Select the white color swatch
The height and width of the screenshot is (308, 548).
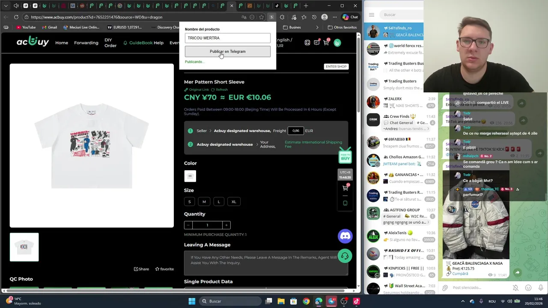click(190, 176)
